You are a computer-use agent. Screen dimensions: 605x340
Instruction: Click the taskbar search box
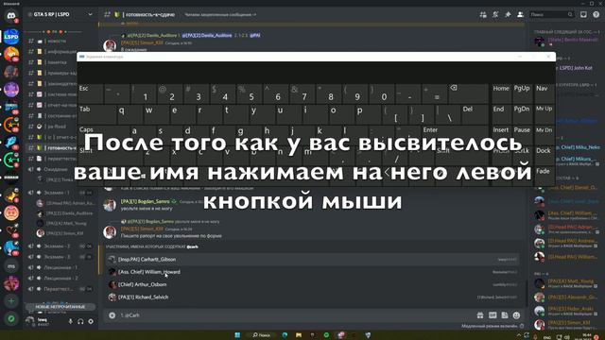(261, 335)
